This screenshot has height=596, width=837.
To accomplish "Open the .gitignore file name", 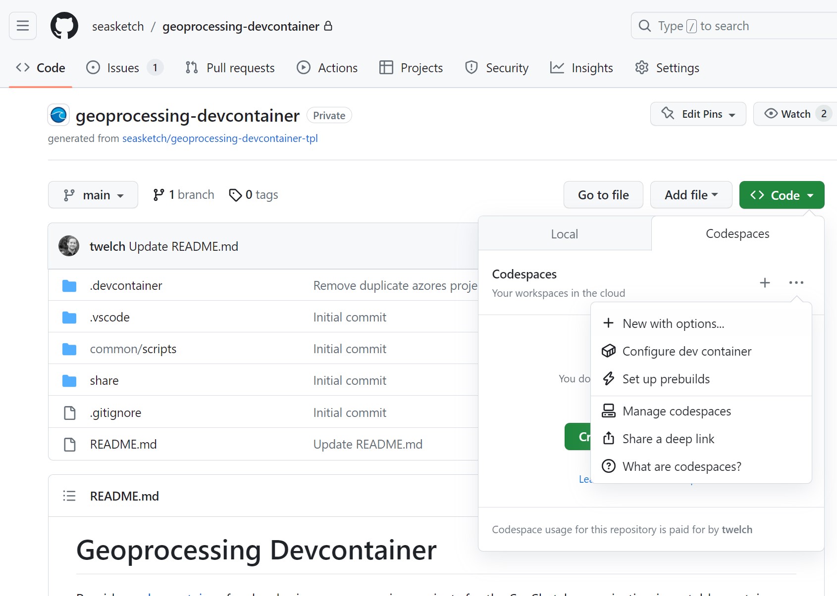I will click(x=115, y=413).
